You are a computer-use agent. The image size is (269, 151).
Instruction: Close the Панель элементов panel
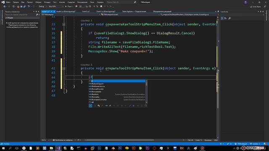[38, 12]
